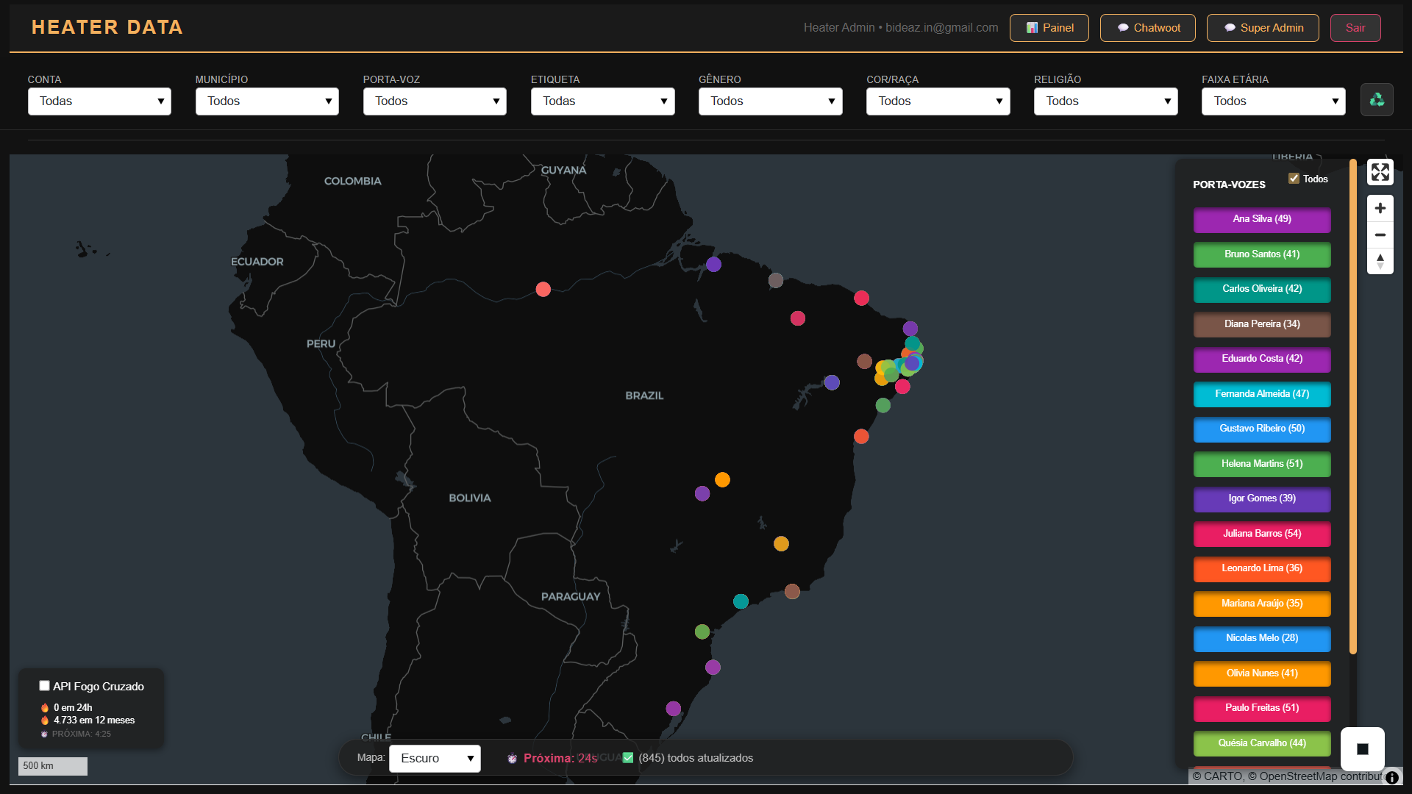1412x794 pixels.
Task: Enable the API Fogo Cruzado checkbox
Action: (x=44, y=685)
